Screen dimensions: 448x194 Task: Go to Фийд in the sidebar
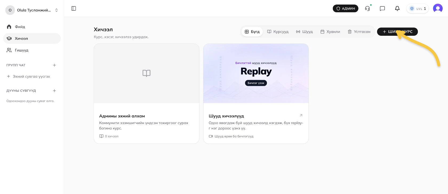pos(32,27)
